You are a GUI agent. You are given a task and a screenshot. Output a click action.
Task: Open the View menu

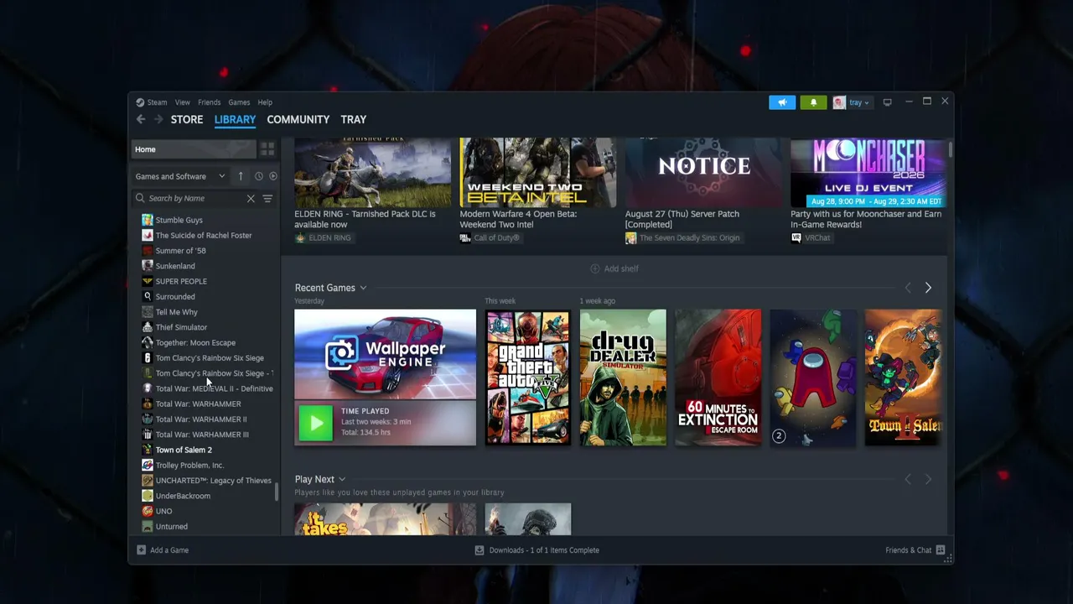coord(182,102)
